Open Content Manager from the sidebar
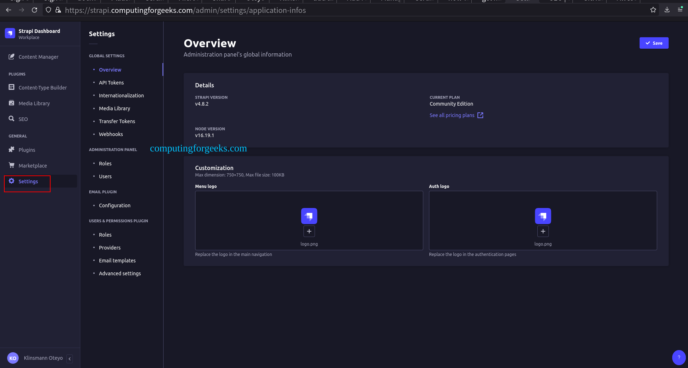Viewport: 688px width, 368px height. [38, 57]
